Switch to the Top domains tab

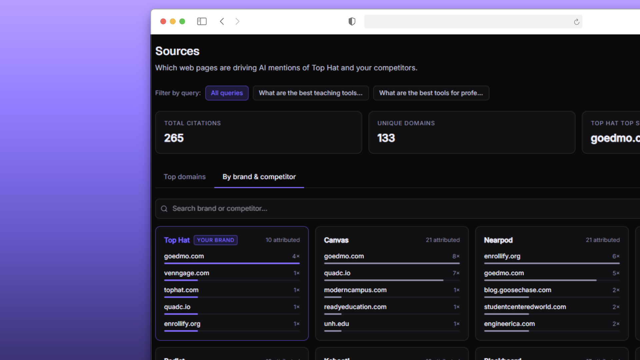(x=184, y=177)
